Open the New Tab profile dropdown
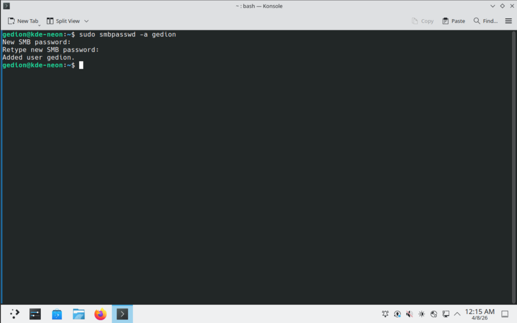The height and width of the screenshot is (323, 517). click(39, 24)
